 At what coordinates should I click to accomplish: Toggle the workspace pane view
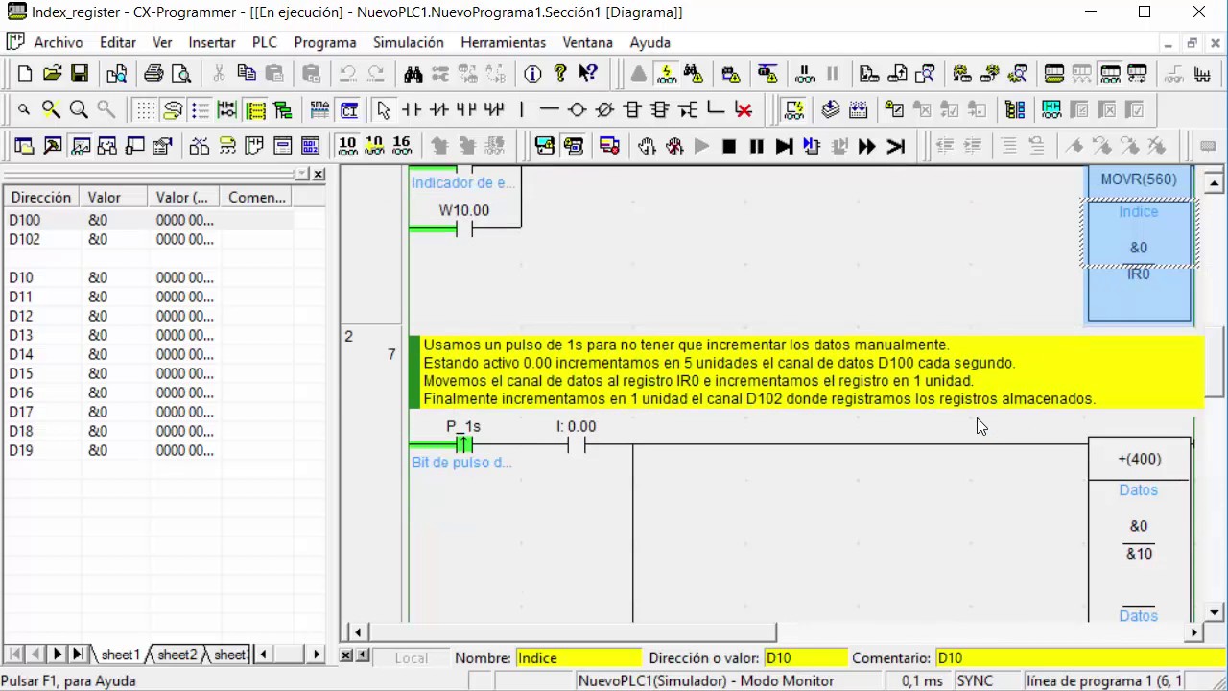[25, 147]
